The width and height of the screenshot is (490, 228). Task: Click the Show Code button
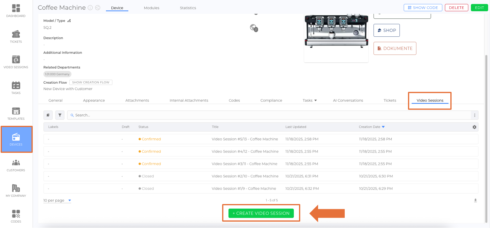(x=423, y=8)
